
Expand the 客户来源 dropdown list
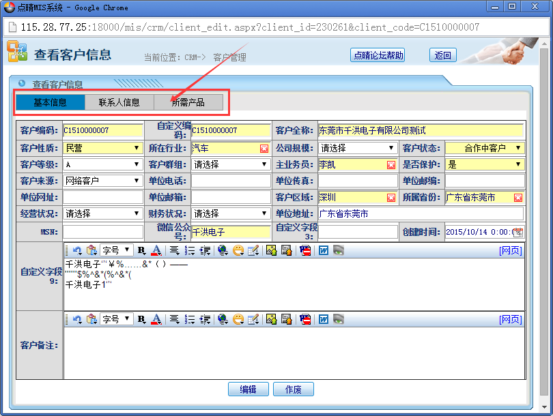tap(137, 181)
